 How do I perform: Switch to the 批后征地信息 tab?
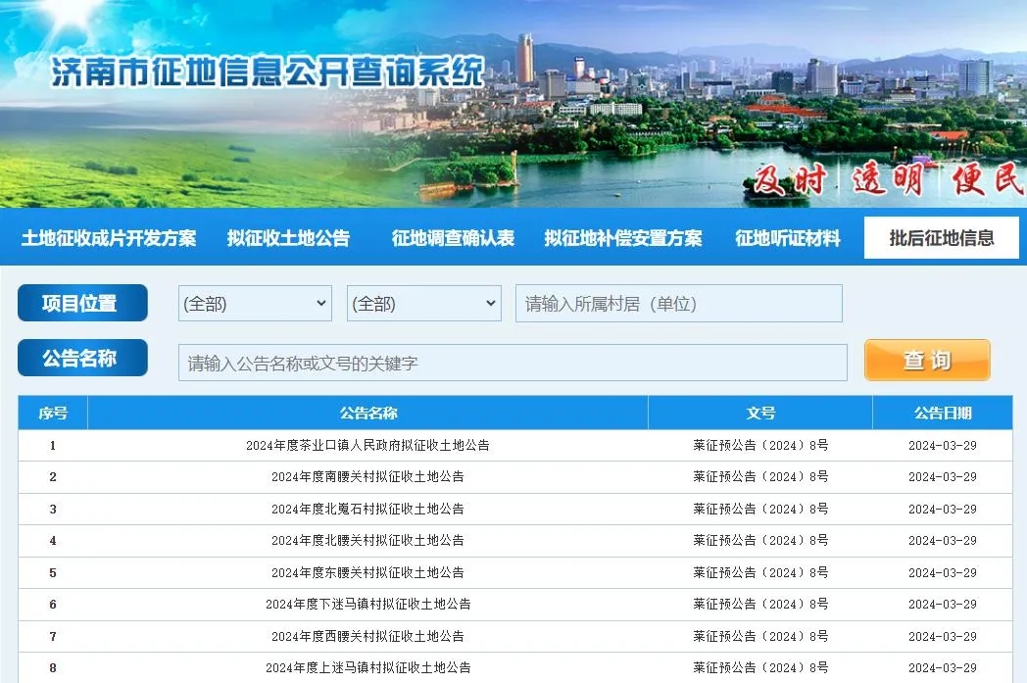tap(941, 238)
